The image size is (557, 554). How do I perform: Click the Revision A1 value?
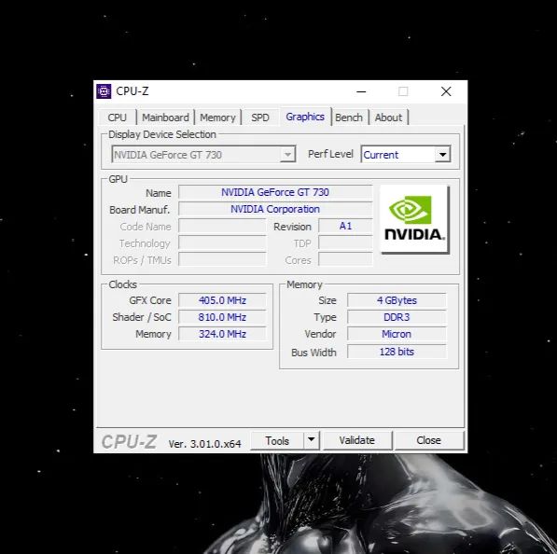[345, 226]
